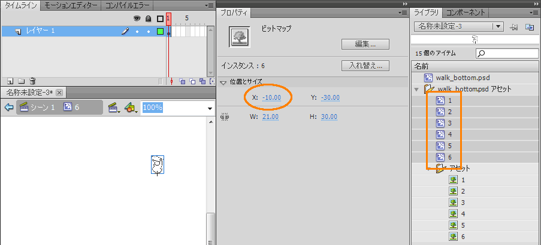Collapse the 位置とサイズ section

click(223, 82)
